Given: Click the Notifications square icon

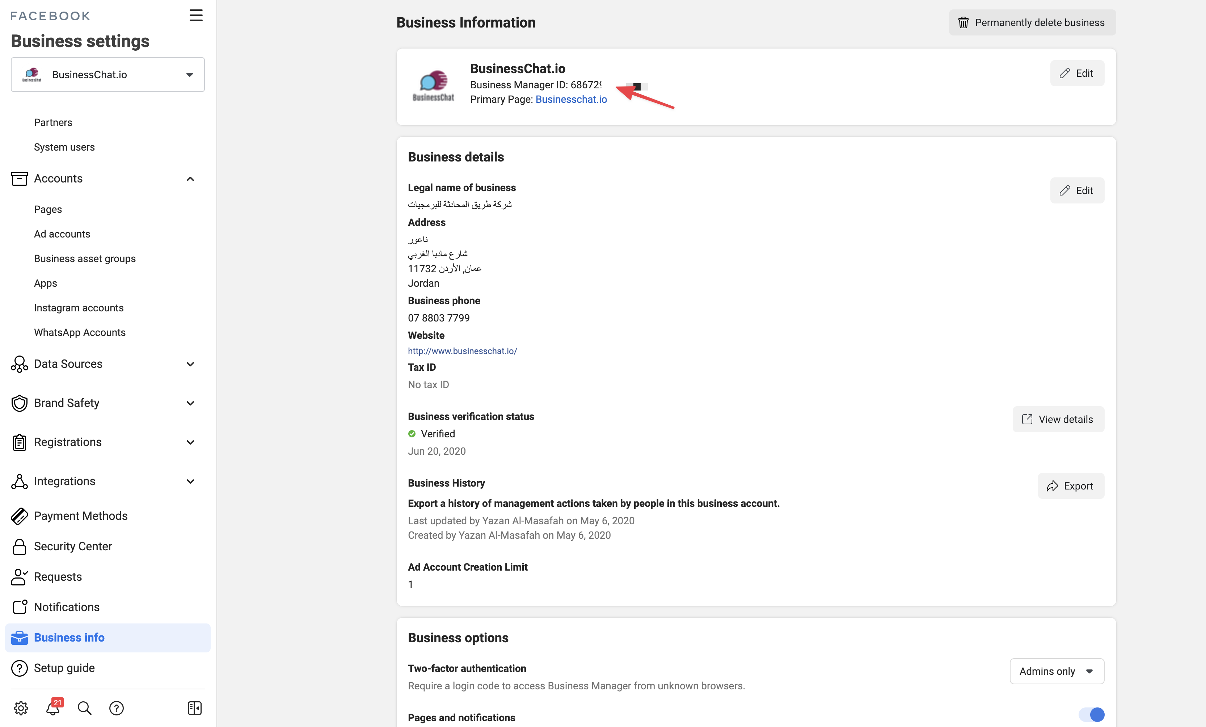Looking at the screenshot, I should [x=20, y=607].
